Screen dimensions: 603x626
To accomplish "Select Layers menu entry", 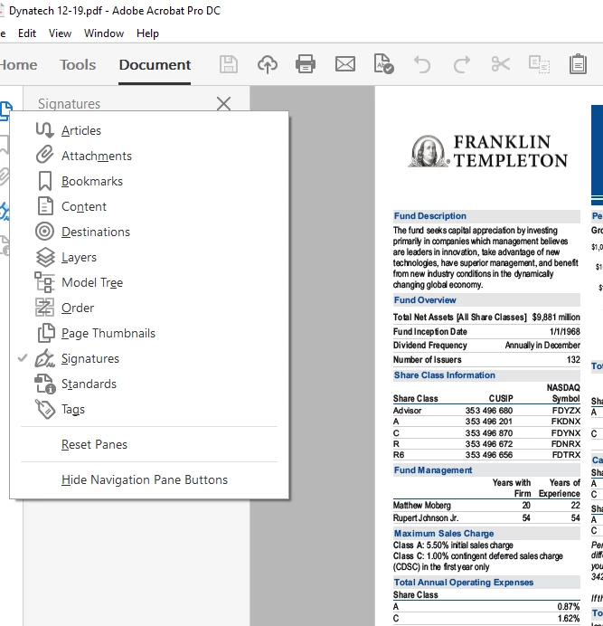I will tap(149, 257).
